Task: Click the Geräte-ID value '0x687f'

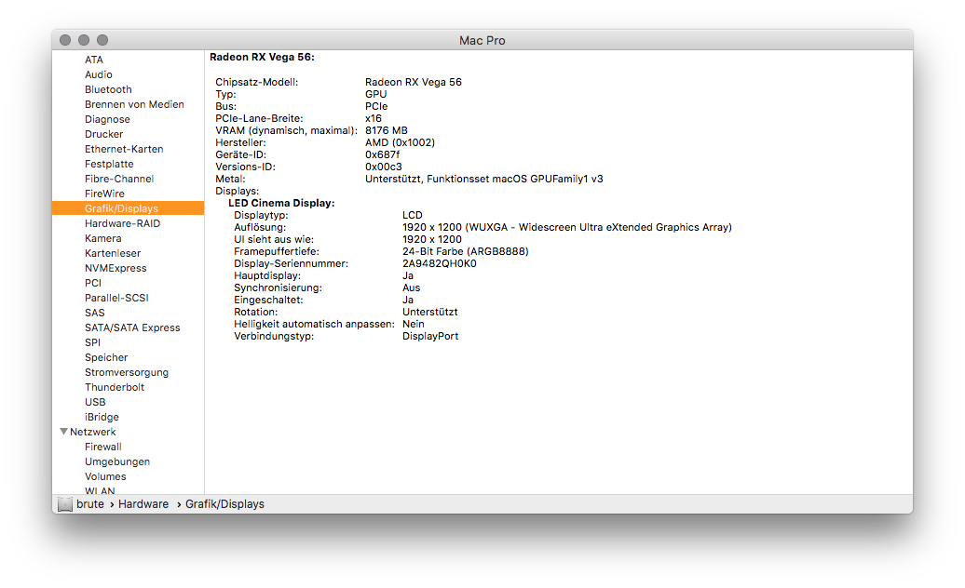Action: [x=382, y=154]
